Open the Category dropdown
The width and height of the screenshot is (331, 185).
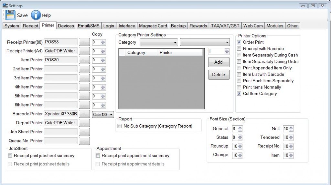[x=159, y=42]
